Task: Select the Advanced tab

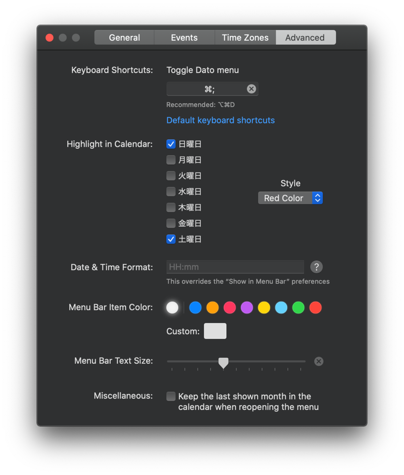Action: tap(305, 38)
